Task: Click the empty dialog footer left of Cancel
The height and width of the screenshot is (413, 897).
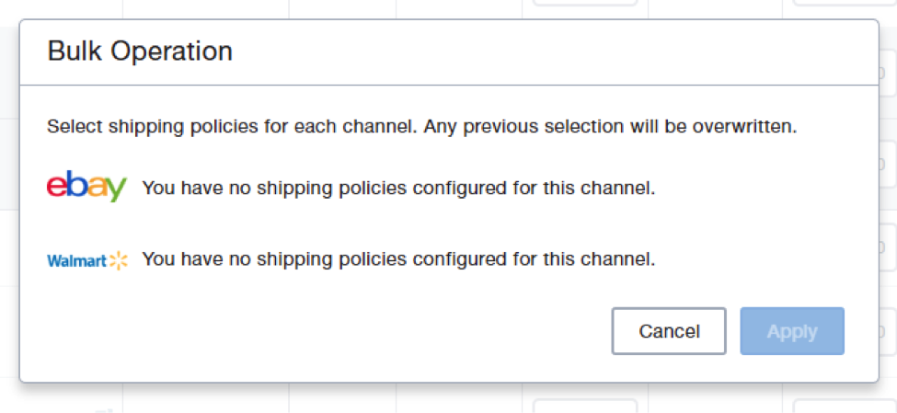Action: point(322,331)
